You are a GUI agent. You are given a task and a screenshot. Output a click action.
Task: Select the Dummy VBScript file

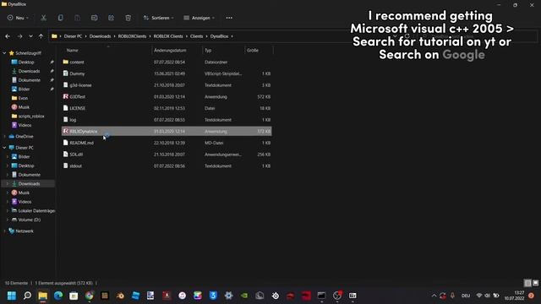click(167, 73)
